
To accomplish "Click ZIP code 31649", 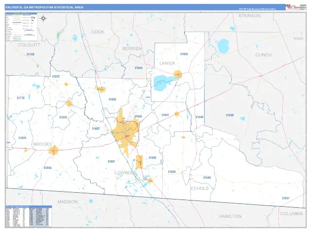I will point(199,117).
